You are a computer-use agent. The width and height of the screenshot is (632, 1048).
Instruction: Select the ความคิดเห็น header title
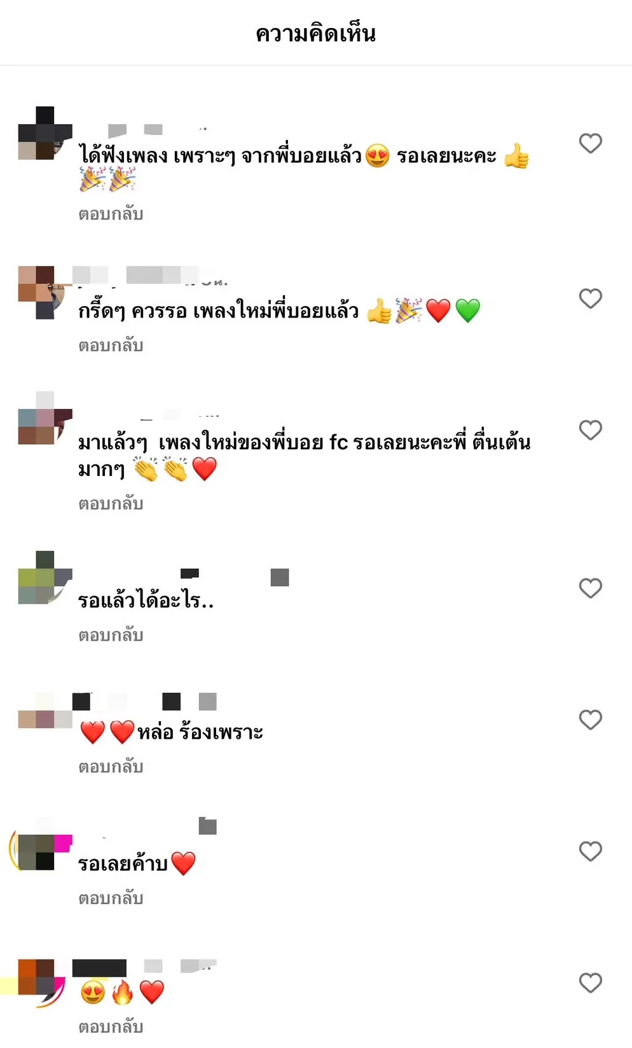click(316, 33)
